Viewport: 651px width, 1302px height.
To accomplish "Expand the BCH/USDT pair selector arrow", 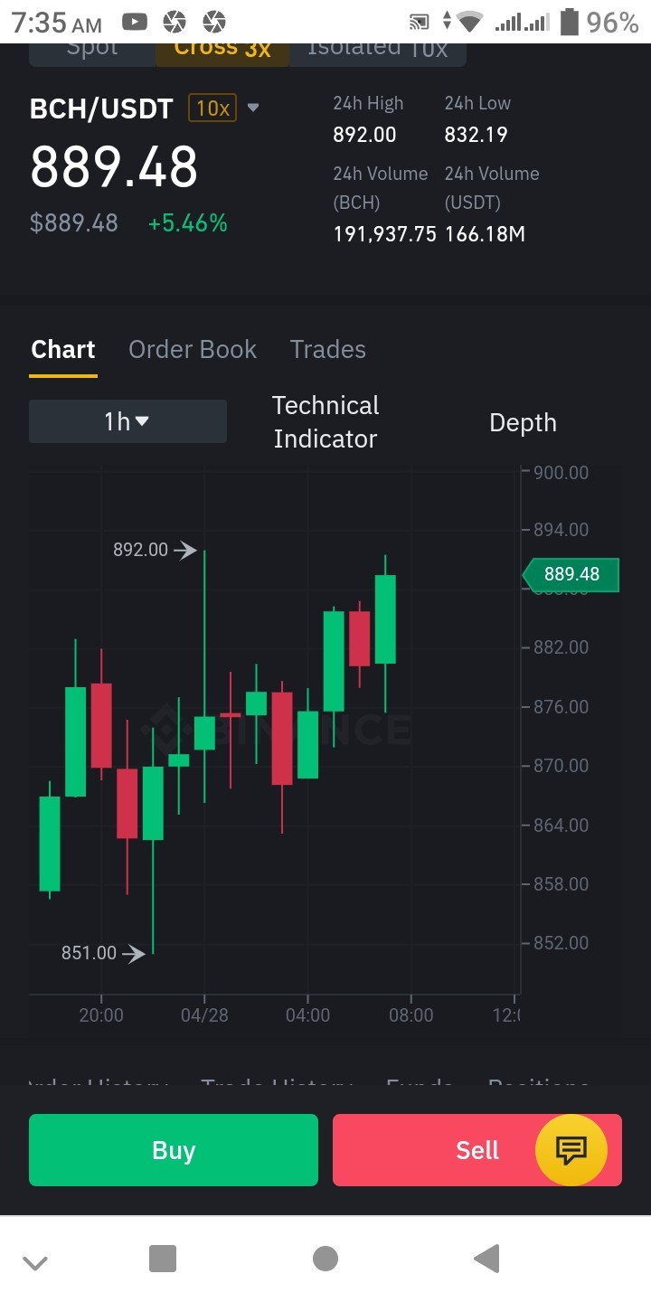I will click(x=253, y=108).
